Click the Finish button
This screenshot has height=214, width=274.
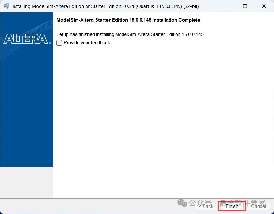click(232, 206)
